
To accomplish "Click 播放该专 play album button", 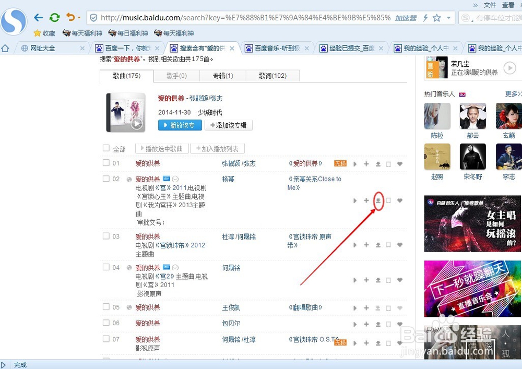I will [180, 125].
